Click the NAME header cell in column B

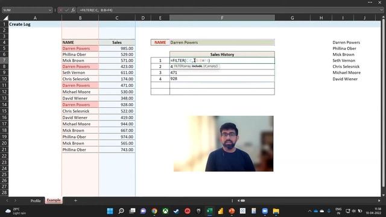(80, 42)
